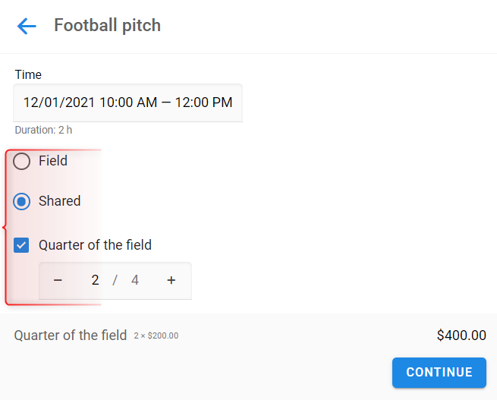Click the Field option label
Viewport: 497px width, 400px height.
[x=53, y=161]
